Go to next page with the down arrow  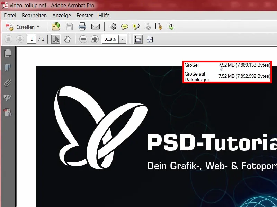pos(20,39)
